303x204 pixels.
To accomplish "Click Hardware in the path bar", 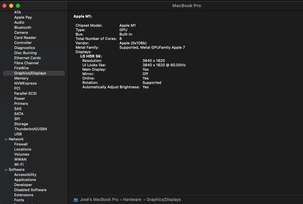I will (132, 200).
